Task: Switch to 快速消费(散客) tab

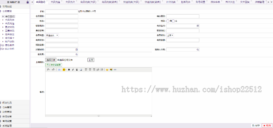Action: (153, 2)
